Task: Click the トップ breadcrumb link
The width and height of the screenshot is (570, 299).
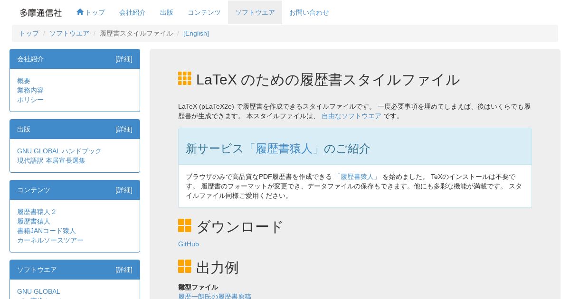Action: 29,33
